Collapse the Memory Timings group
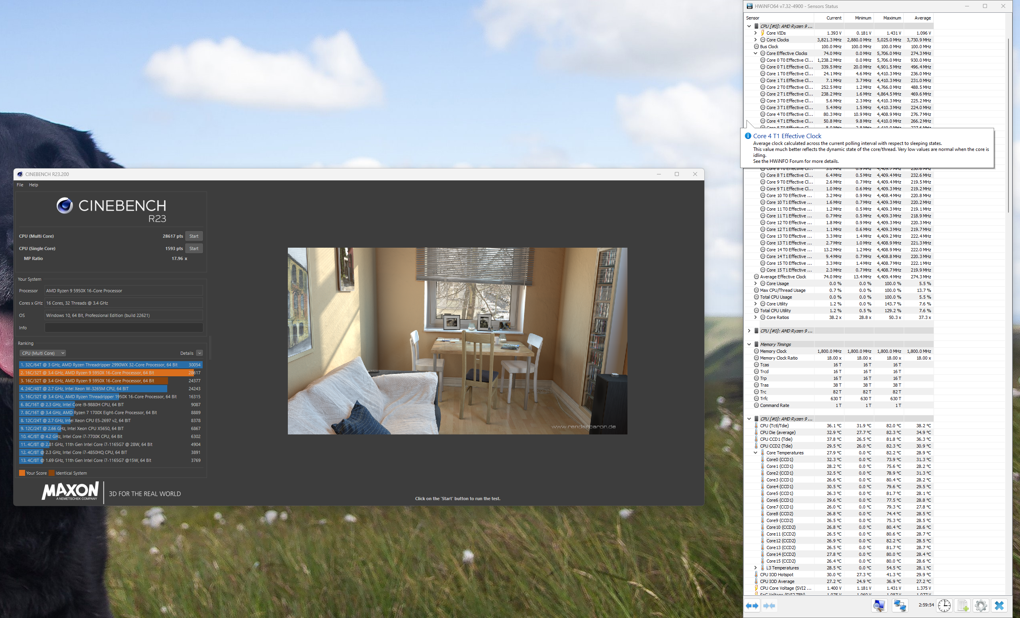1020x618 pixels. pos(749,344)
